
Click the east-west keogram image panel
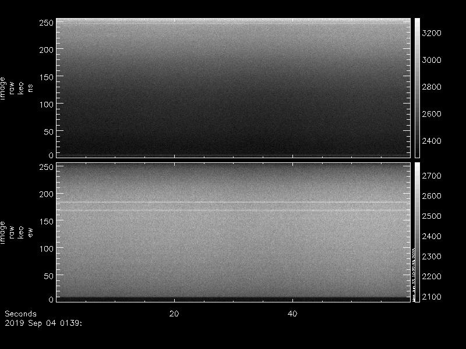click(x=234, y=232)
